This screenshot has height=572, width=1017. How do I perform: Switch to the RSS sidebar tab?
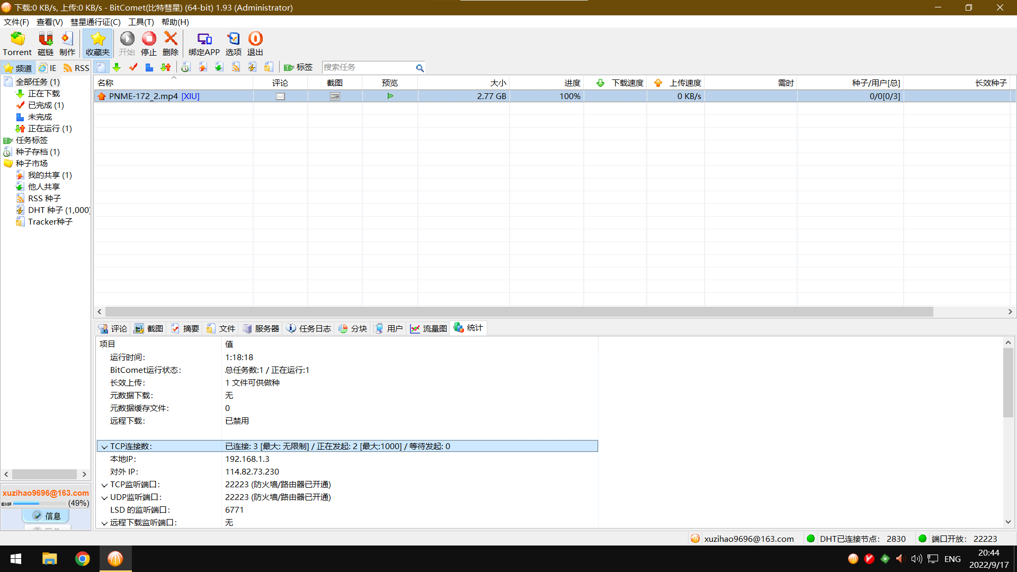(76, 68)
